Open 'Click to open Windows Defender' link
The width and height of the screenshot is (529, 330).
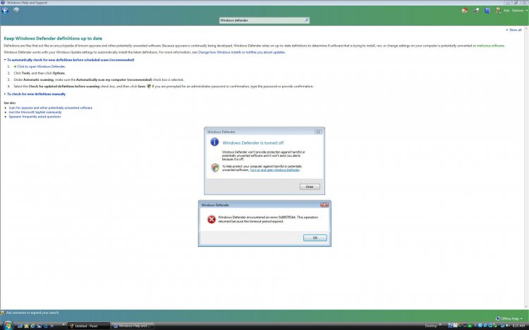click(41, 67)
